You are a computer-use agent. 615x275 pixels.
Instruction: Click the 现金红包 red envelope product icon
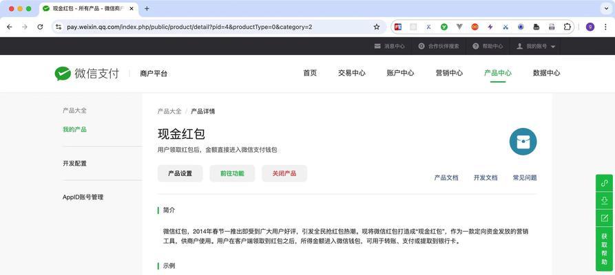point(523,142)
